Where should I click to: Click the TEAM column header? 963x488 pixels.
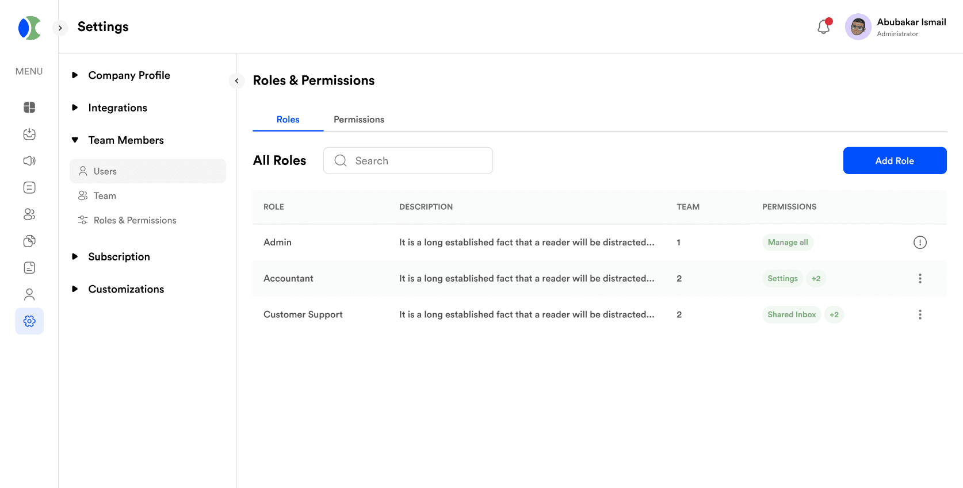688,207
